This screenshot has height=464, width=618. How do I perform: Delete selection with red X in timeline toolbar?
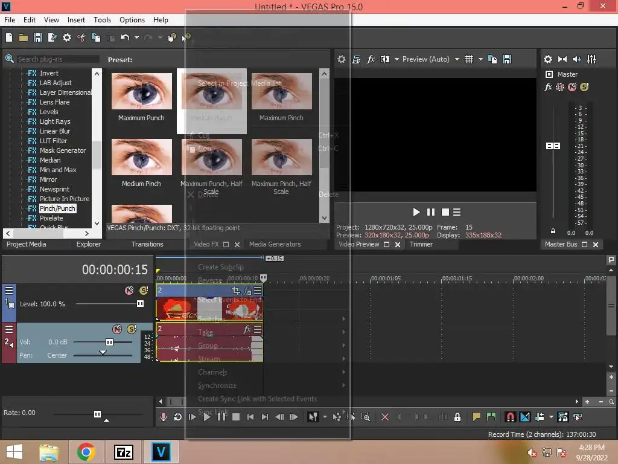(385, 417)
